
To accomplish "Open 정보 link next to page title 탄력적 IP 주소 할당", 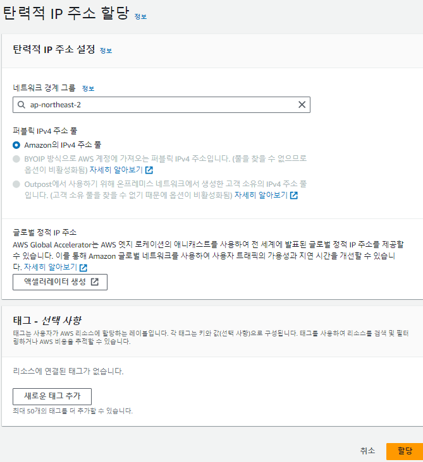I will pyautogui.click(x=140, y=16).
